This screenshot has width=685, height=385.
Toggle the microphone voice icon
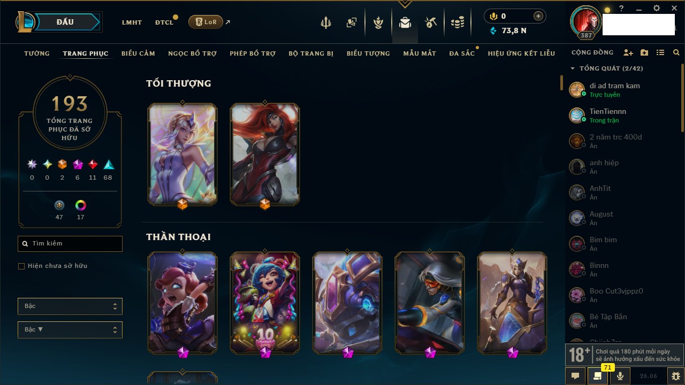620,376
